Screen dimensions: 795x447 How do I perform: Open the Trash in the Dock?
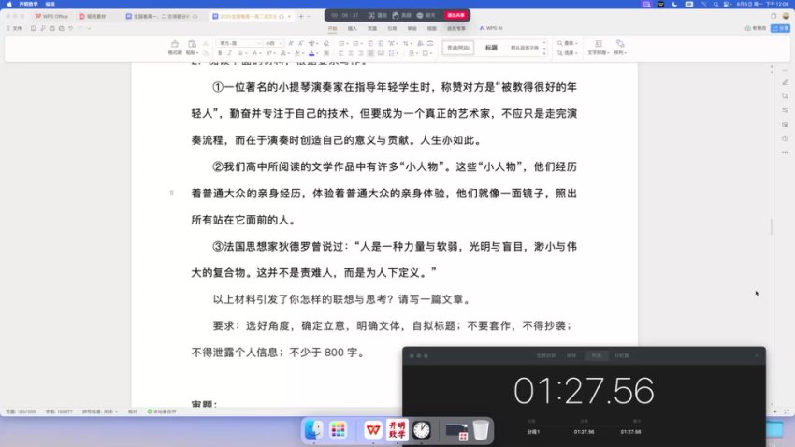[x=480, y=430]
